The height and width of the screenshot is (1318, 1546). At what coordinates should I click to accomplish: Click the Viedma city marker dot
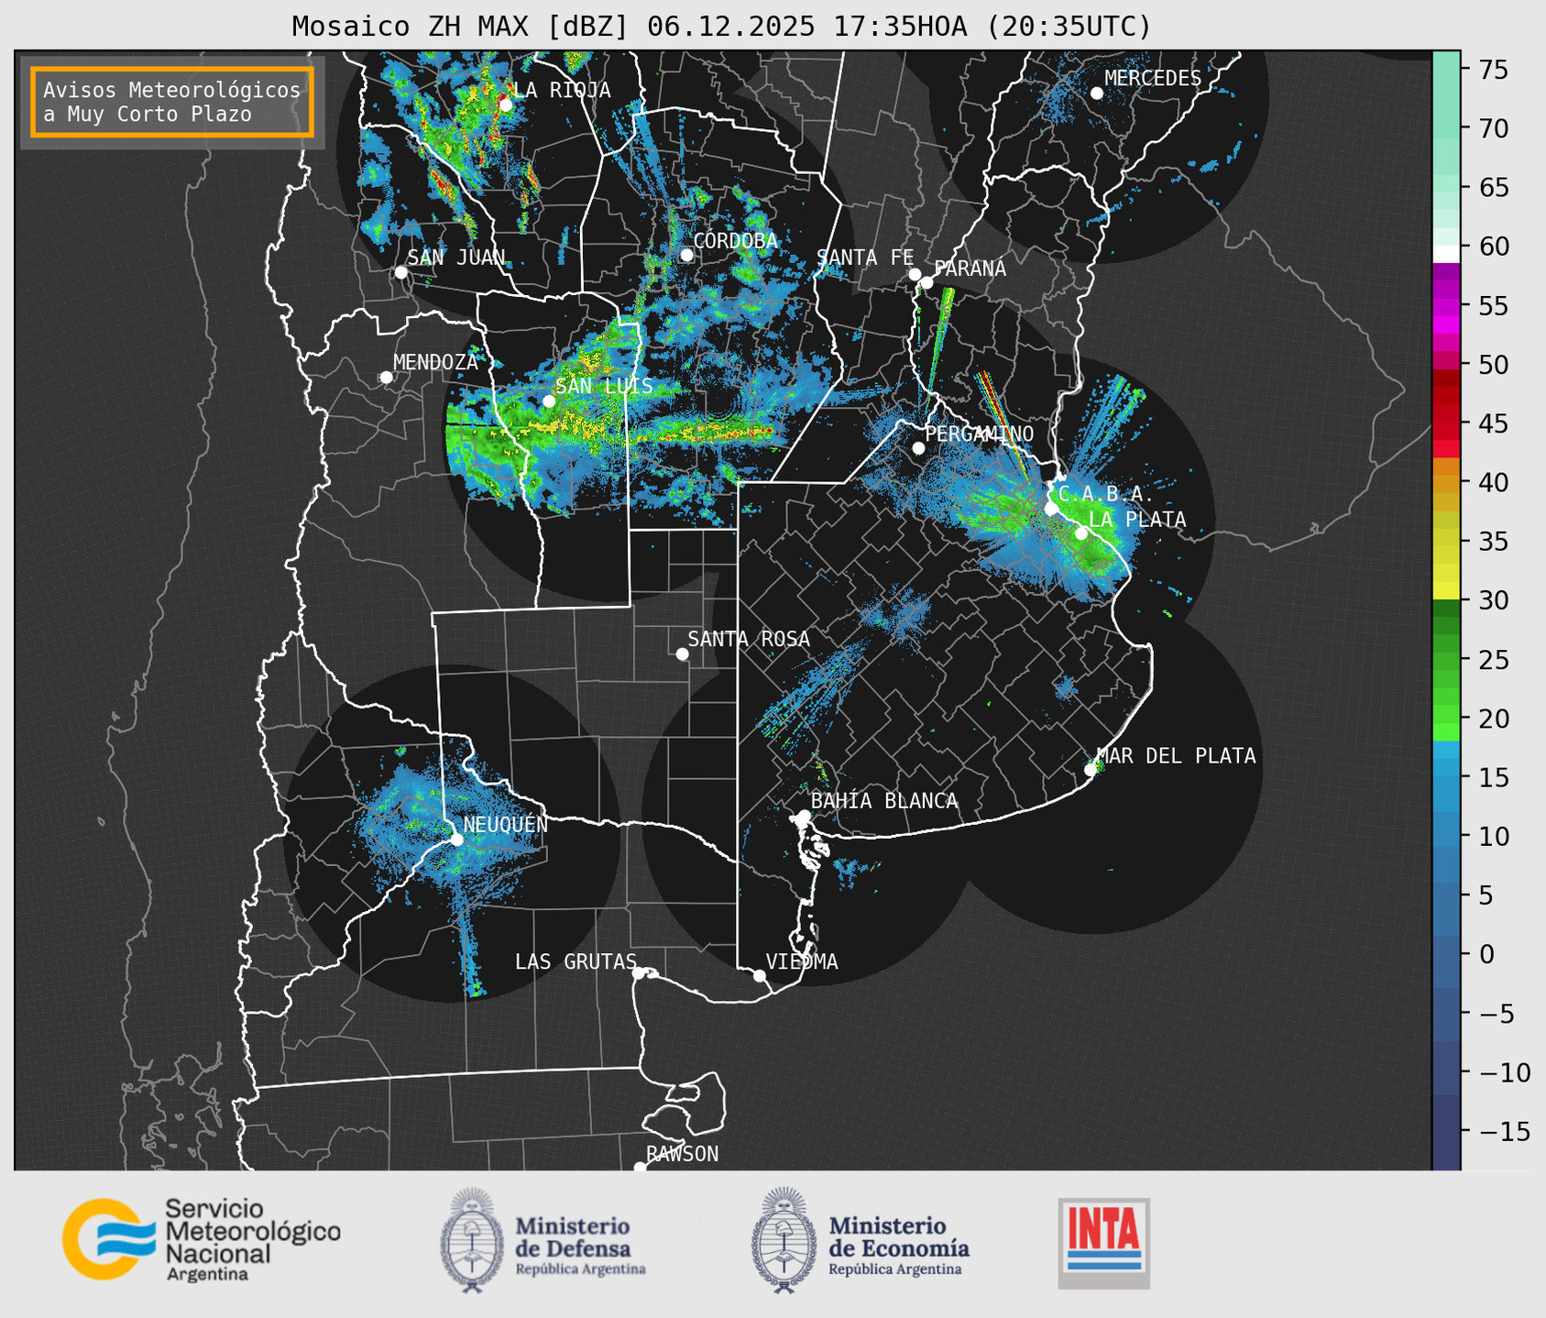759,975
